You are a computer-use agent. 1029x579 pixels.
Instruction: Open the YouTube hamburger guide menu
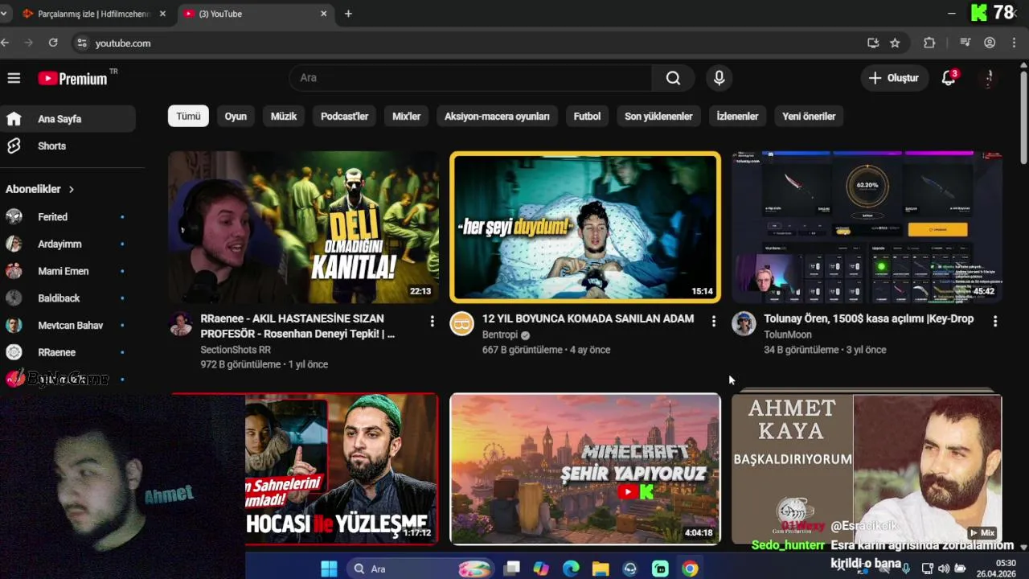point(14,78)
